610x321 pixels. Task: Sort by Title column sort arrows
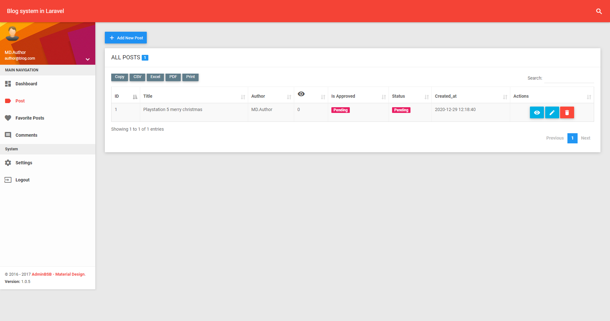(243, 97)
